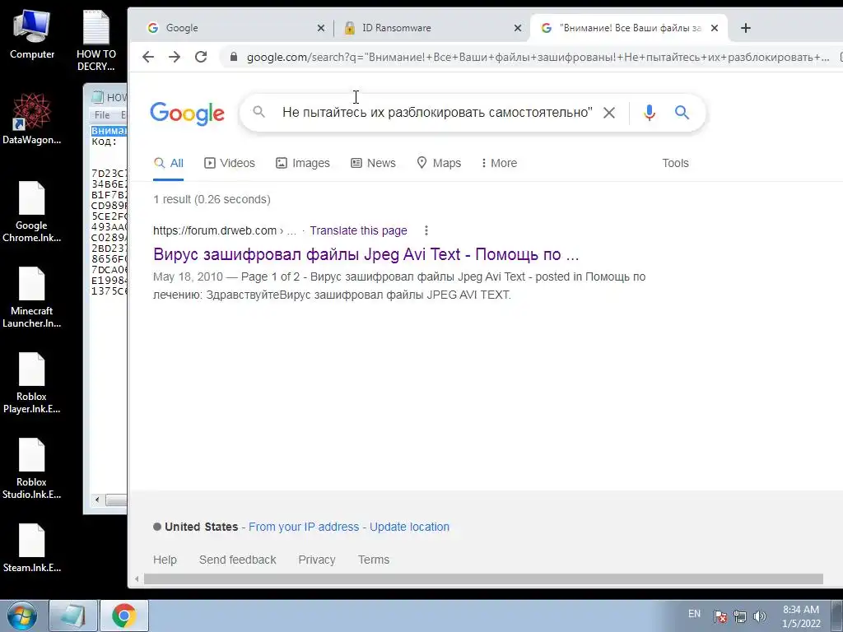Reload the page with the refresh icon
Viewport: 843px width, 632px height.
201,57
